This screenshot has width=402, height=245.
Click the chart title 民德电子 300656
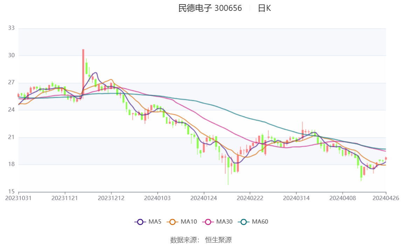pyautogui.click(x=210, y=8)
